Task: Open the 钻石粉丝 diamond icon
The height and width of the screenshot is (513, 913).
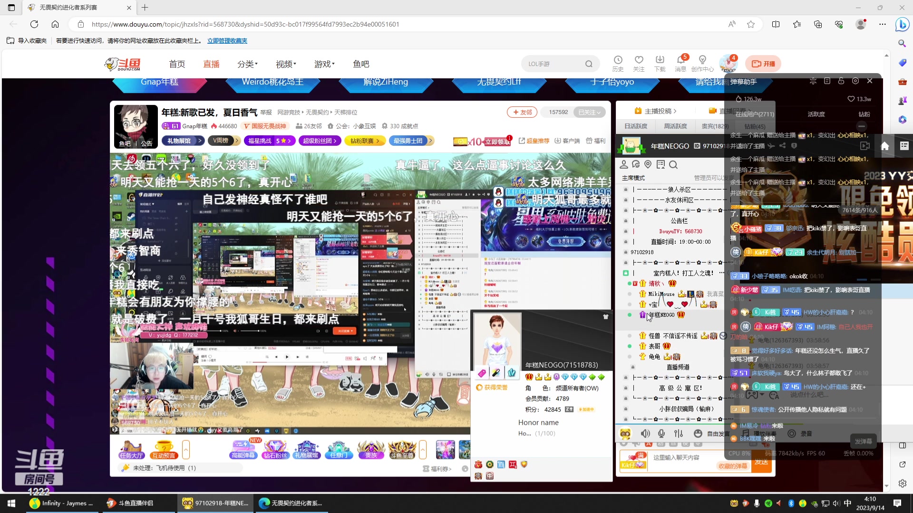Action: 275,449
